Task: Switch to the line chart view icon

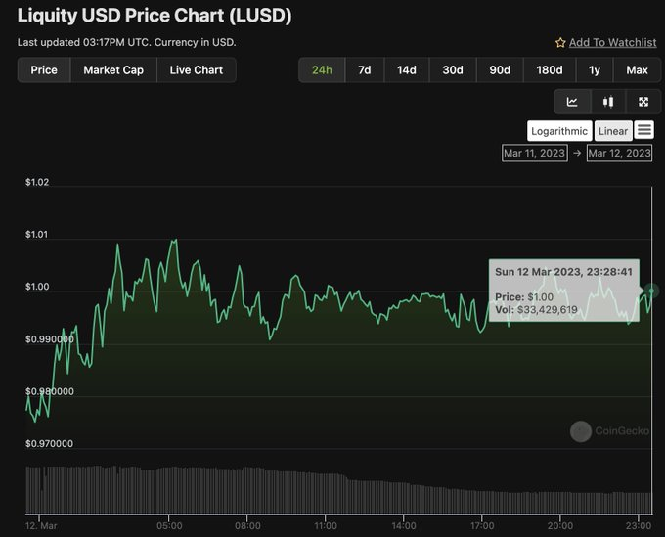Action: pos(572,102)
